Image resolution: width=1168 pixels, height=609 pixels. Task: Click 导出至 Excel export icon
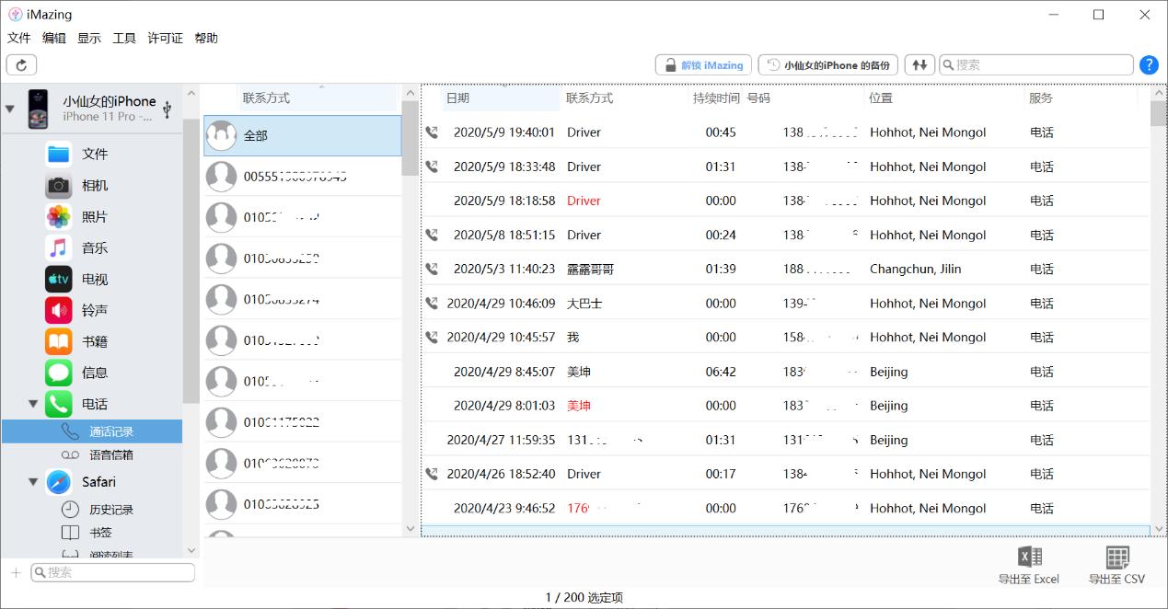click(1029, 557)
